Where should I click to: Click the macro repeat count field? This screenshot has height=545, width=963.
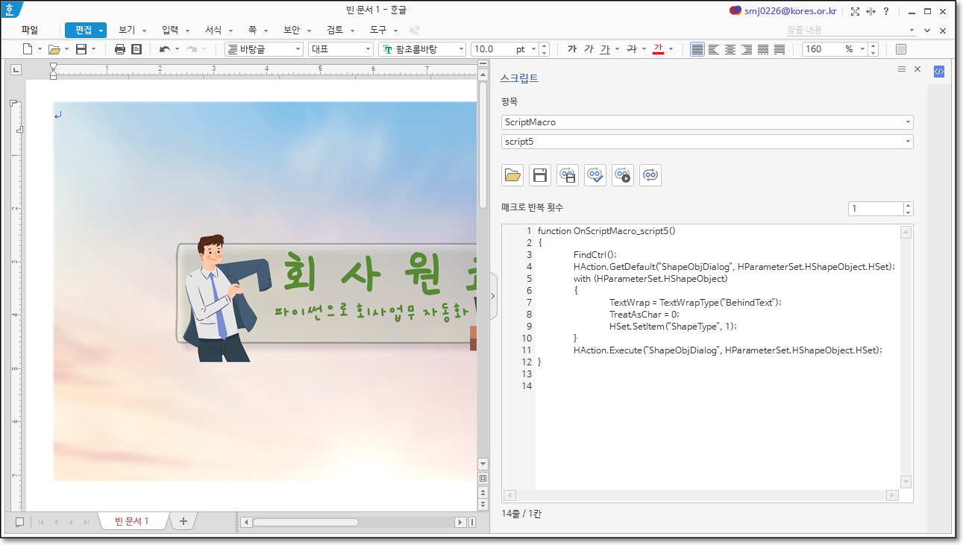pyautogui.click(x=876, y=209)
